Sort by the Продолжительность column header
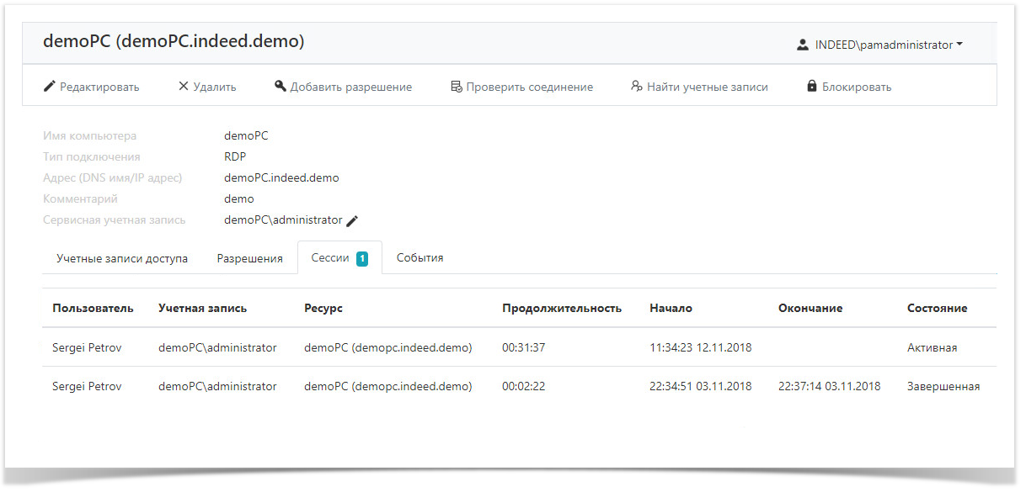The width and height of the screenshot is (1026, 492). 562,309
